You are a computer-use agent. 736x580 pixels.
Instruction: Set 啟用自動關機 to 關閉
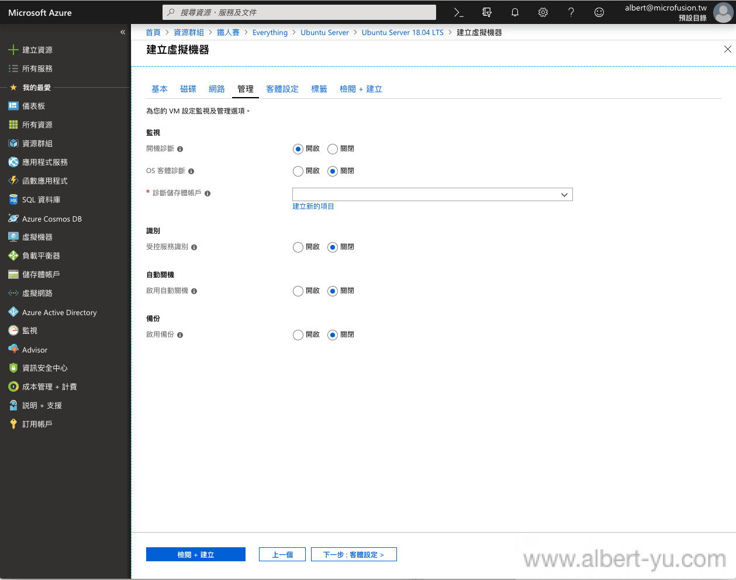[333, 291]
